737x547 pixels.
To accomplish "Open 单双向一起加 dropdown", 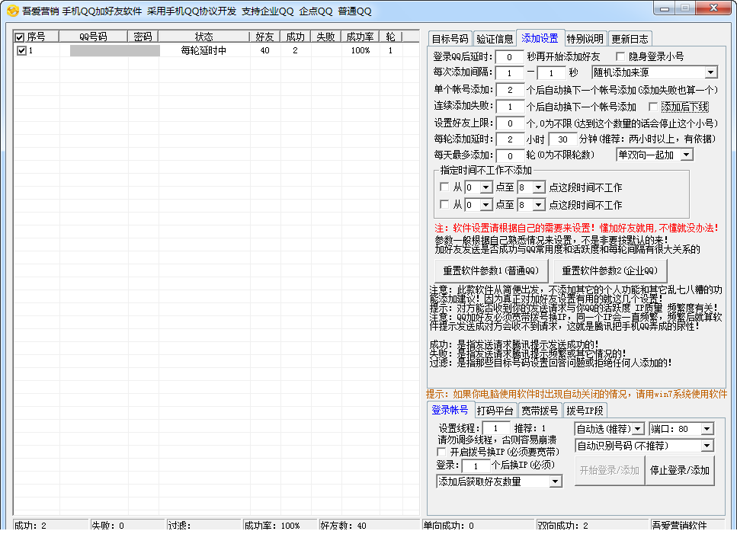I will pos(654,155).
